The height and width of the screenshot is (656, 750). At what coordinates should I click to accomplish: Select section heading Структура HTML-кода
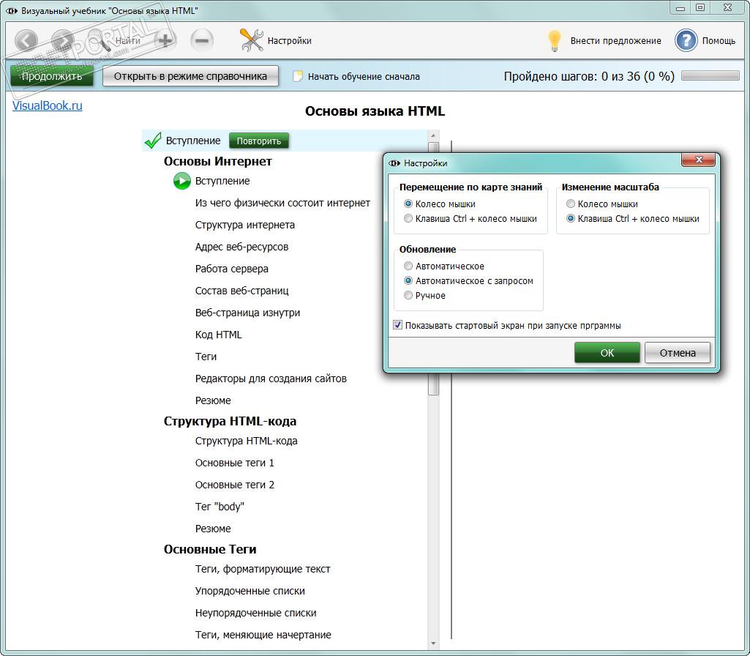click(x=230, y=421)
